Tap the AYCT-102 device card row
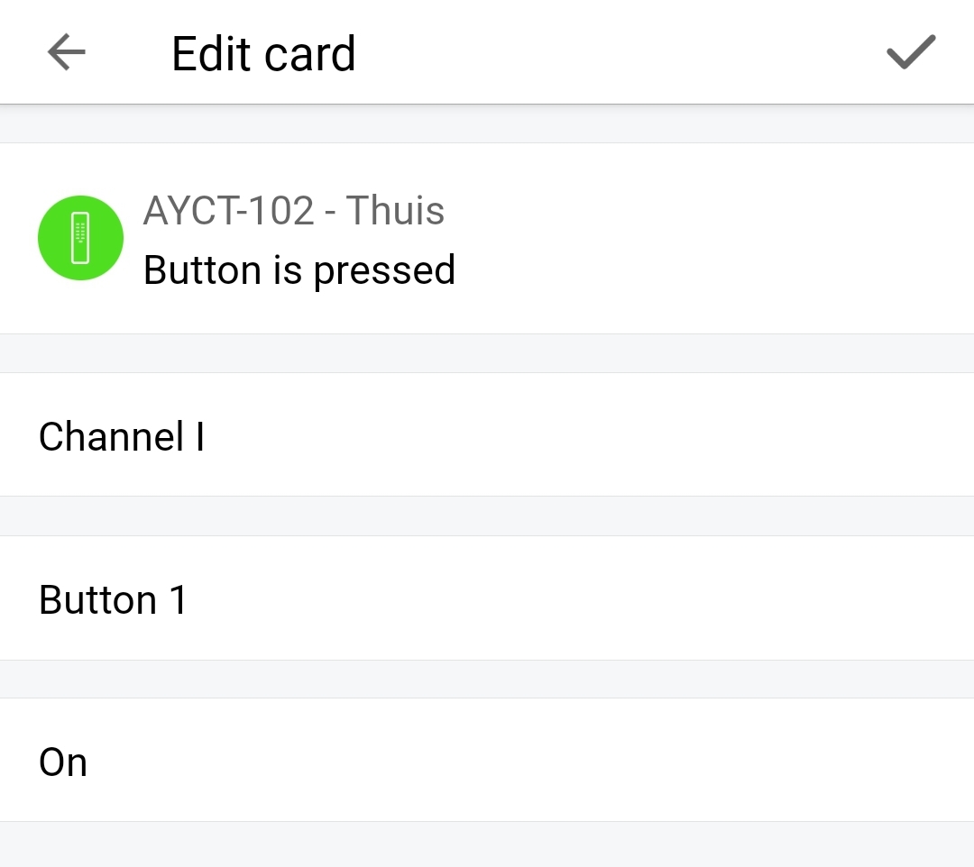 [487, 239]
